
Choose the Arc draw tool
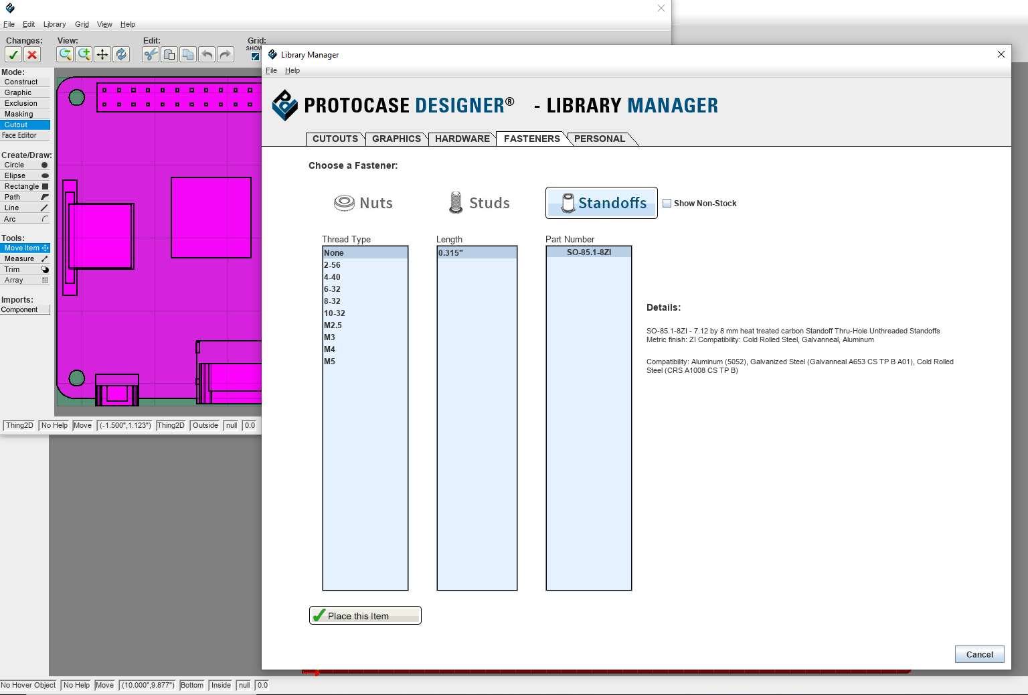25,219
